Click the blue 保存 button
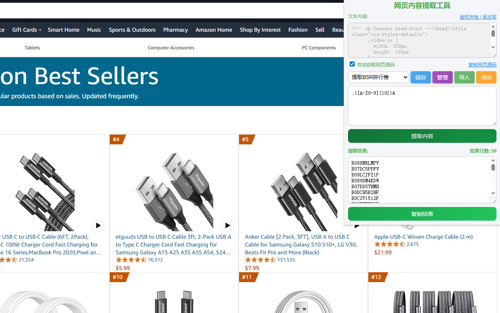Viewport: 500px width, 313px height. point(420,77)
